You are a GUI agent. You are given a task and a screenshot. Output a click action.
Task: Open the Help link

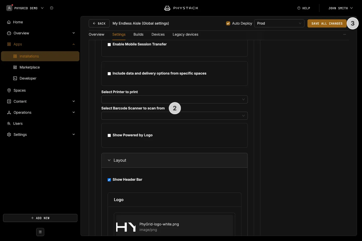pyautogui.click(x=304, y=8)
